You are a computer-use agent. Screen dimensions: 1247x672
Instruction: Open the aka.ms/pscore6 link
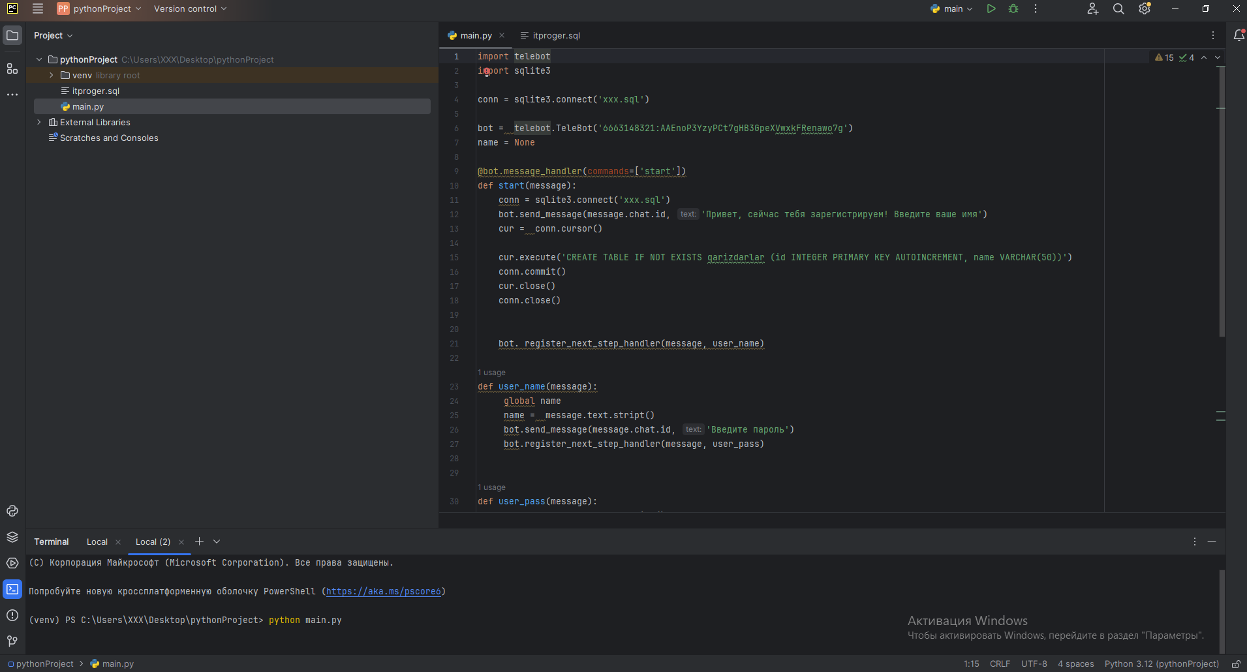383,591
